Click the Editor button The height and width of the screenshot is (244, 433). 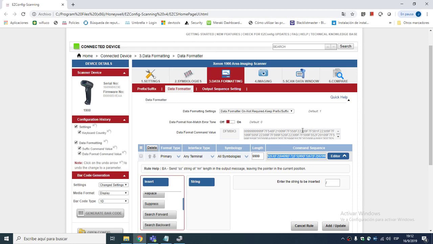pos(338,156)
